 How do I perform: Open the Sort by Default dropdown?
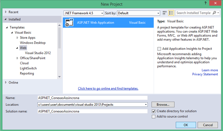pyautogui.click(x=139, y=13)
